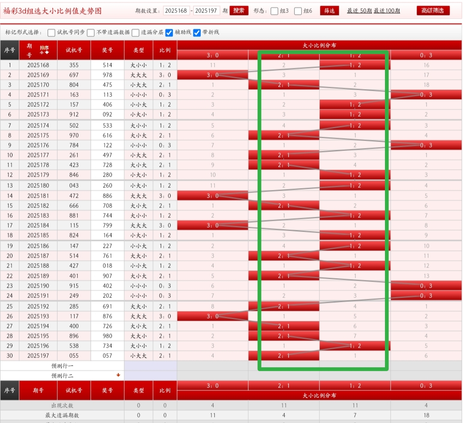Open 高级筛选 advanced filter

pos(433,11)
